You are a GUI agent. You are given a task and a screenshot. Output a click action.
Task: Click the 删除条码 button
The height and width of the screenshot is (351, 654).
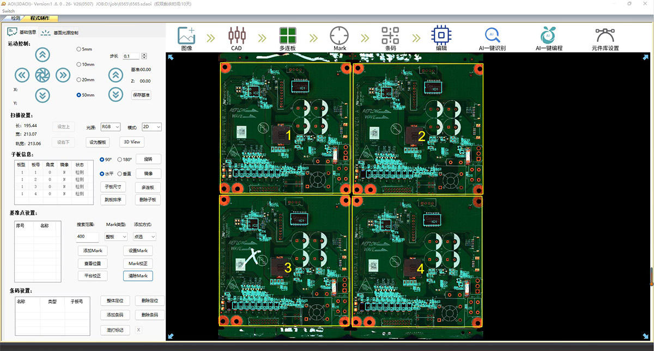coord(150,315)
